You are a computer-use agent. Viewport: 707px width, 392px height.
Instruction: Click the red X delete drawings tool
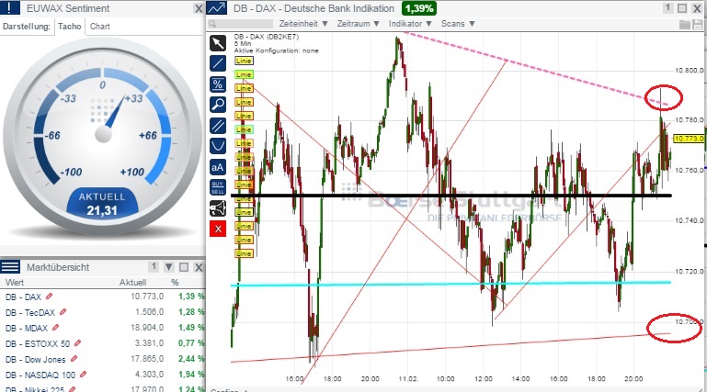(x=218, y=230)
